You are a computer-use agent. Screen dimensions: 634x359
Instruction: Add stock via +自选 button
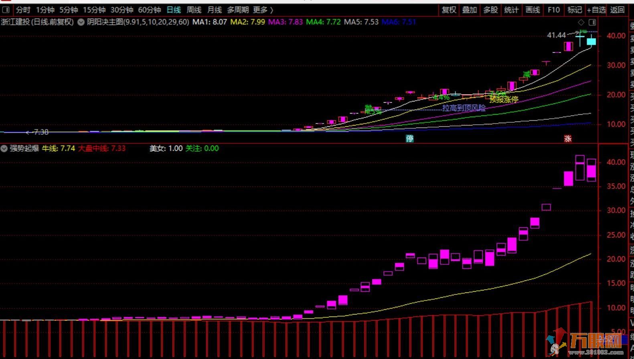coord(596,10)
